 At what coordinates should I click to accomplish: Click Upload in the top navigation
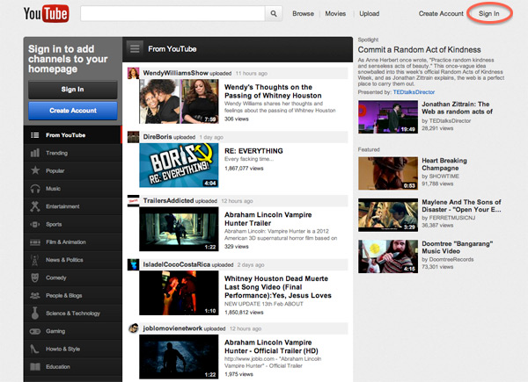tap(369, 14)
